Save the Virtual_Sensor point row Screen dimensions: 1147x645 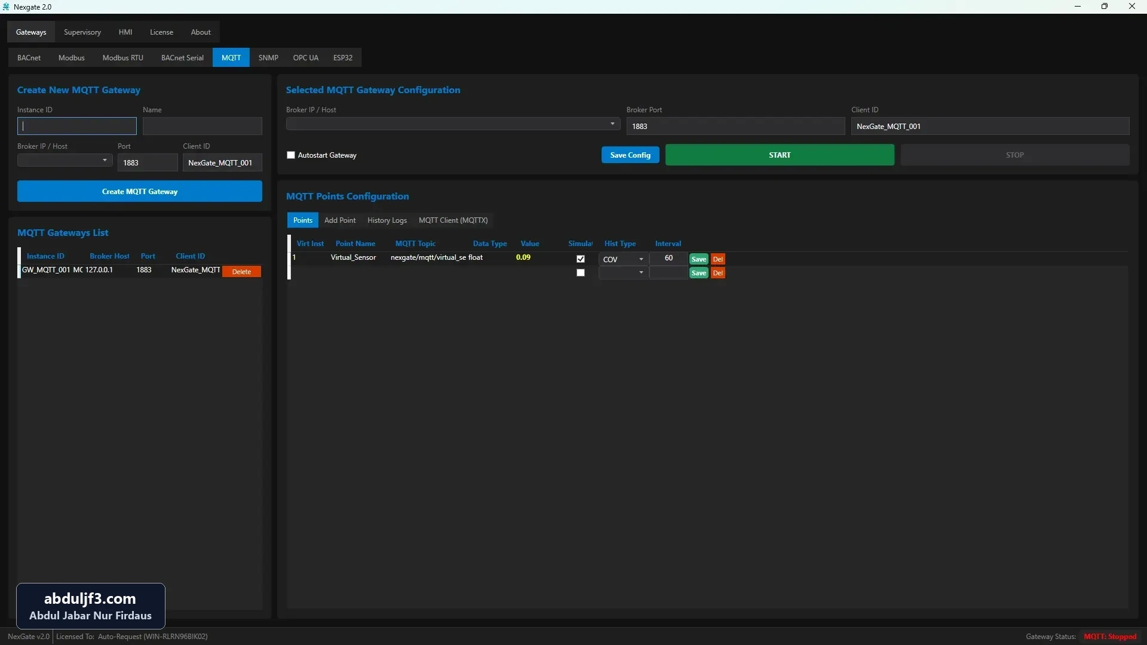coord(698,259)
